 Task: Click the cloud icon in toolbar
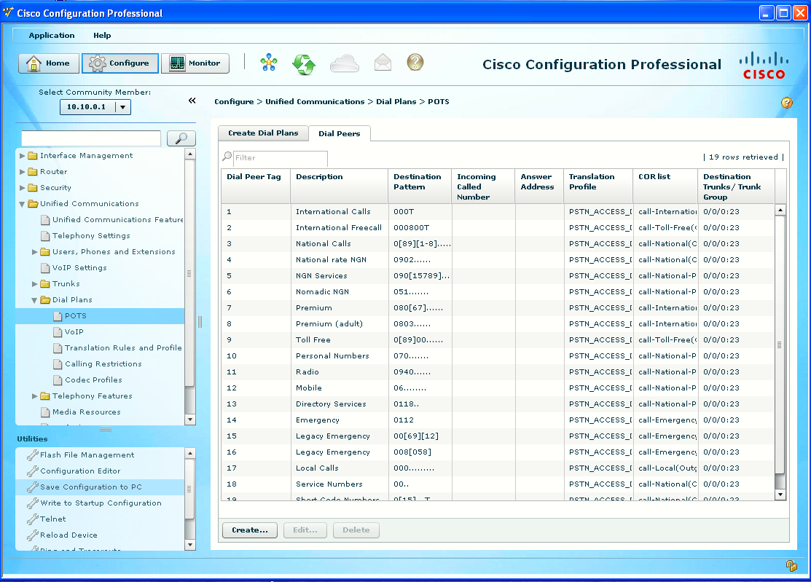tap(345, 63)
